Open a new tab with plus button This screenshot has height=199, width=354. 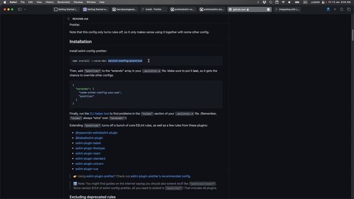335,9
